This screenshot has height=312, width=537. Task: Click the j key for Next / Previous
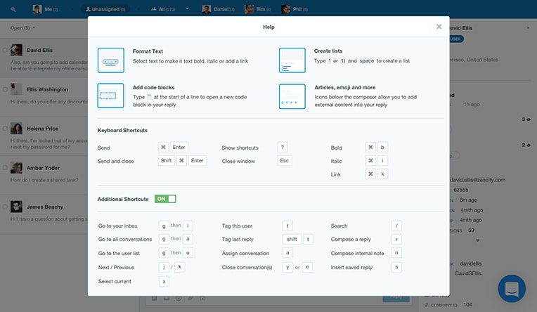[164, 267]
